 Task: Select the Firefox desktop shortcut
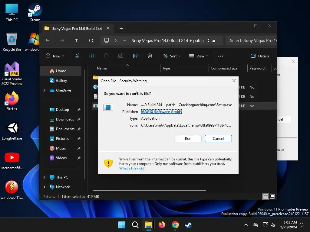(x=12, y=101)
